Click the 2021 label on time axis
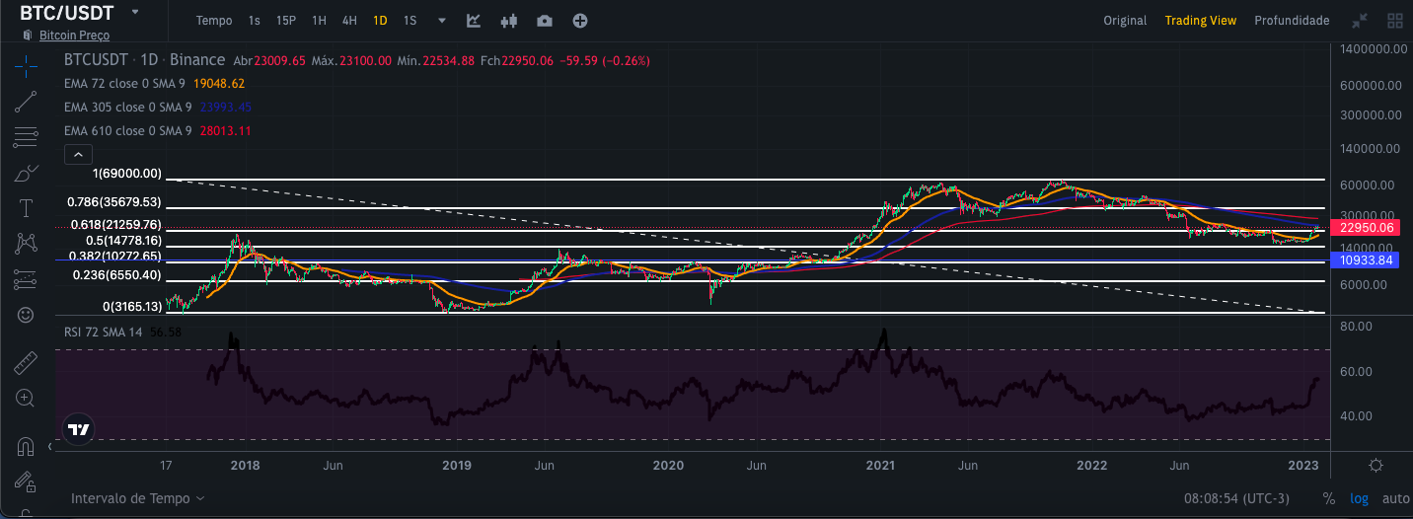The height and width of the screenshot is (519, 1413). tap(879, 465)
